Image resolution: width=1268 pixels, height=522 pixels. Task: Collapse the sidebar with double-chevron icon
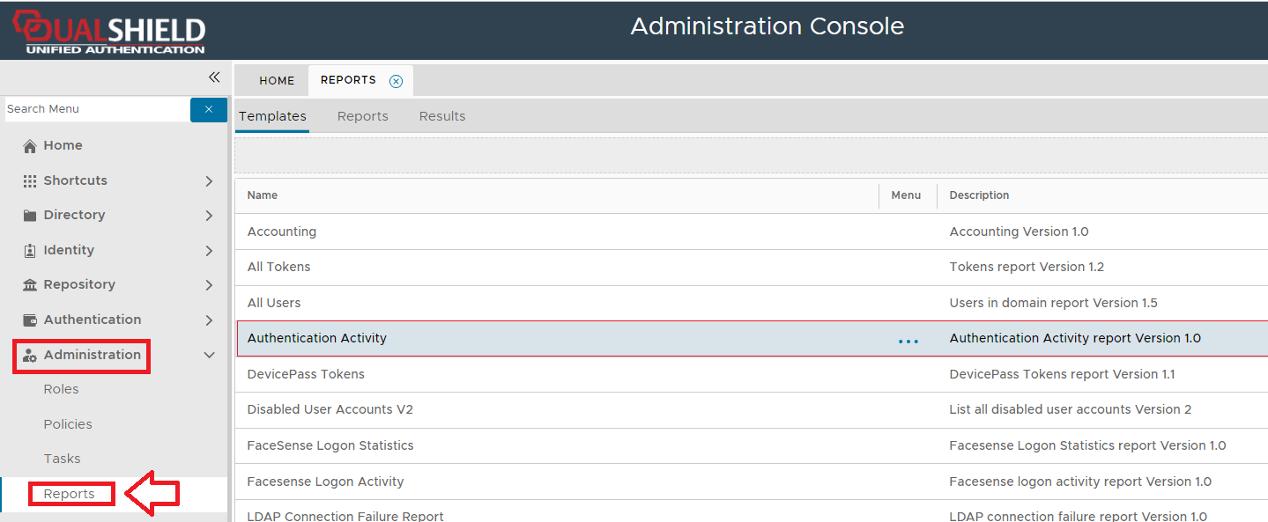pos(214,77)
